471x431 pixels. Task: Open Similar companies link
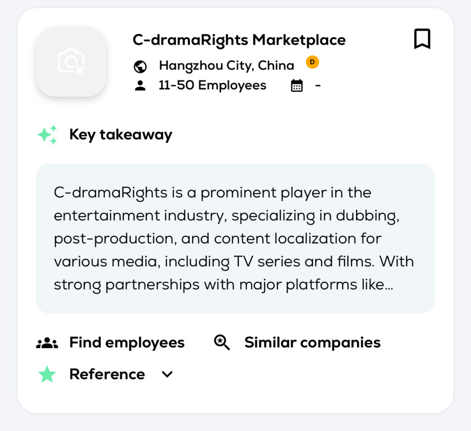point(312,343)
